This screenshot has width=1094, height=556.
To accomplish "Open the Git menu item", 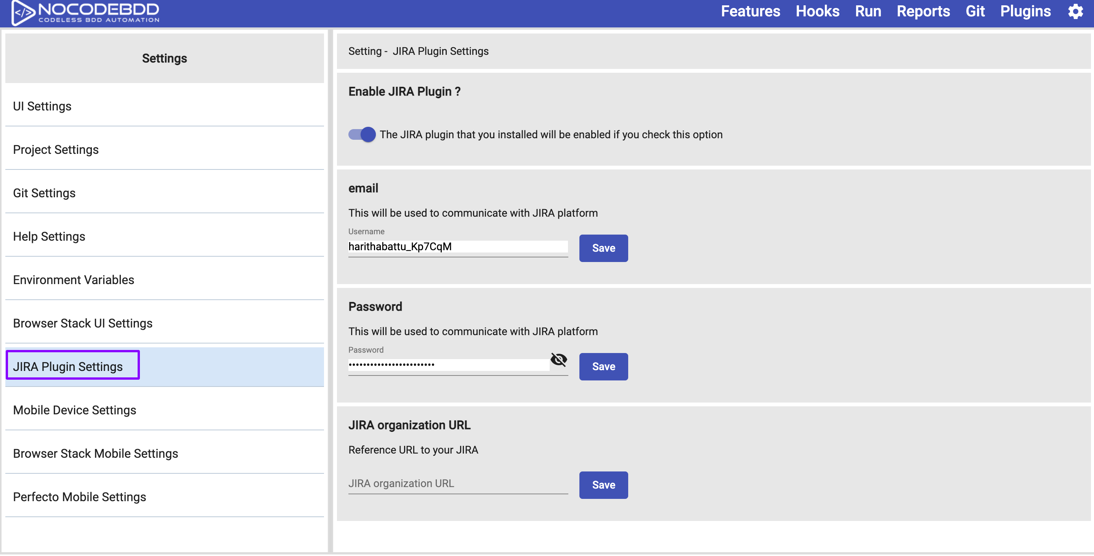I will click(x=975, y=11).
